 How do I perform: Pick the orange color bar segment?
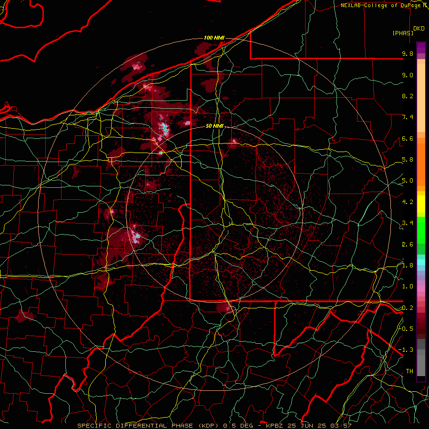point(421,164)
